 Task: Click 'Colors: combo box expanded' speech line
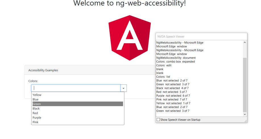coord(175,62)
